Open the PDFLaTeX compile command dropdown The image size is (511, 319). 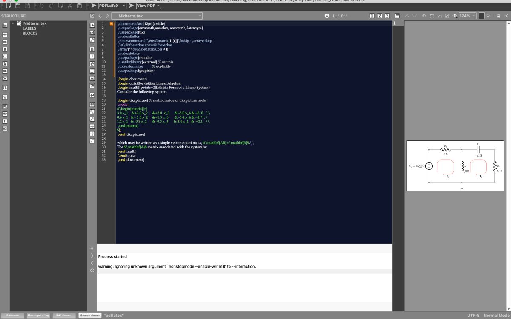point(112,6)
